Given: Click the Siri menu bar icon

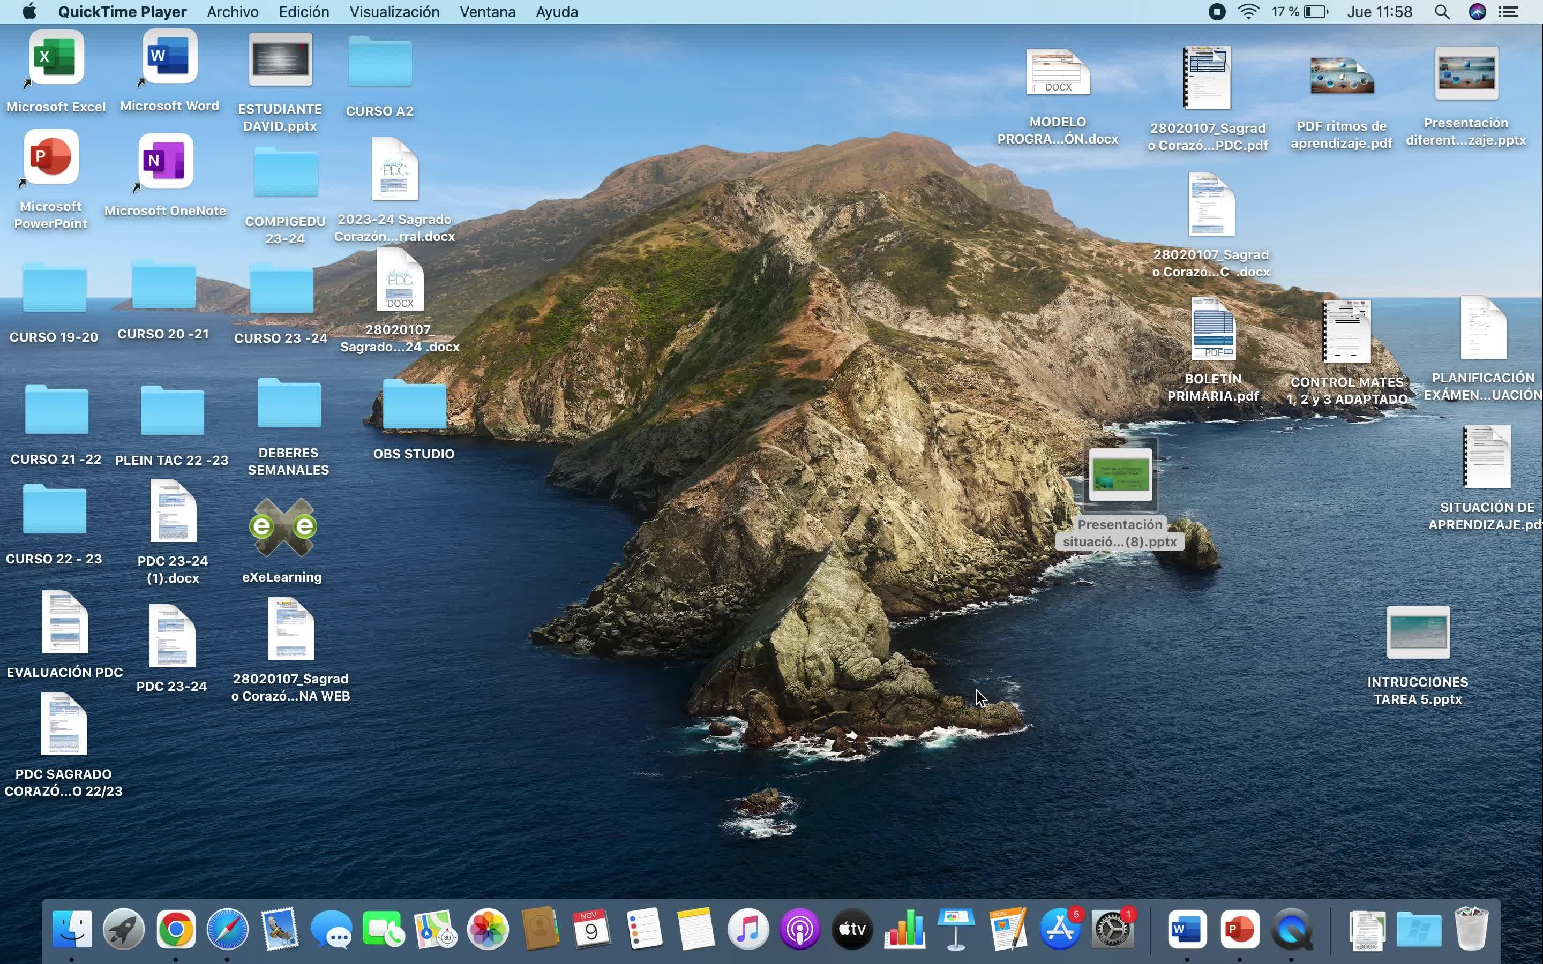Looking at the screenshot, I should pos(1477,12).
